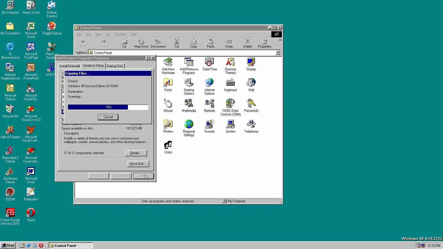Open the Go menu in Control Panel

[x=108, y=34]
